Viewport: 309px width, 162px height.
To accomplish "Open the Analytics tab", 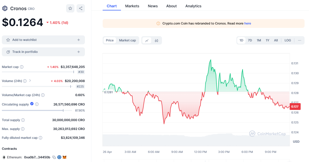I will point(193,6).
